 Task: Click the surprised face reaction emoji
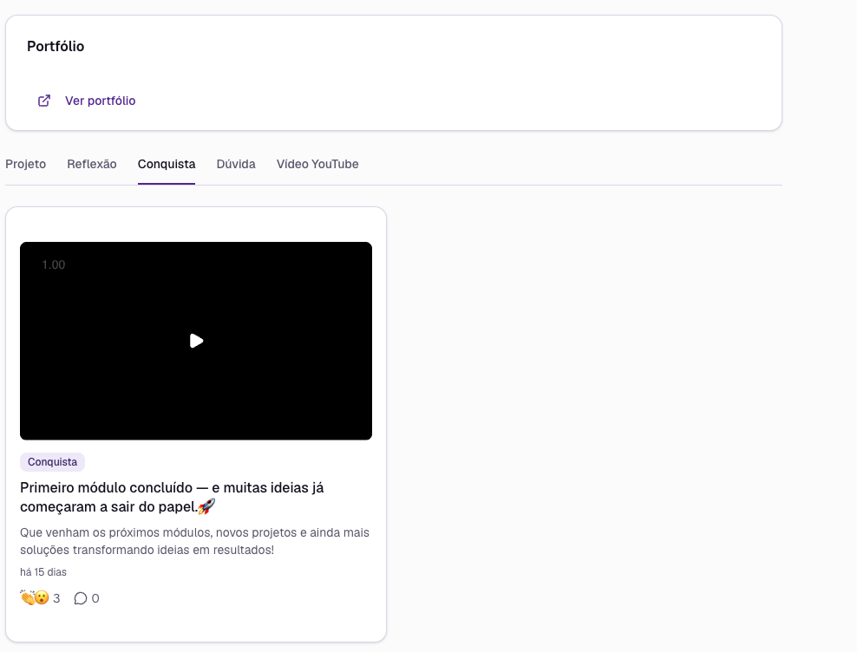click(x=43, y=598)
